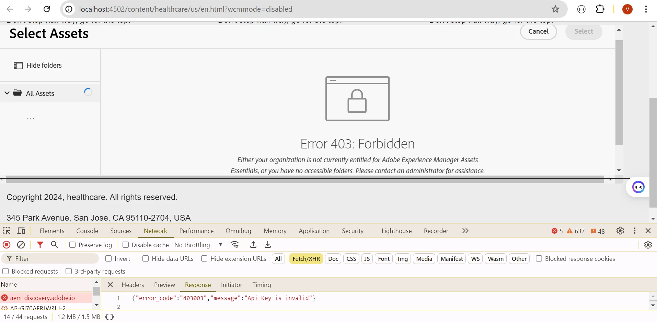Click the disabled Select button
This screenshot has height=322, width=657.
click(584, 32)
